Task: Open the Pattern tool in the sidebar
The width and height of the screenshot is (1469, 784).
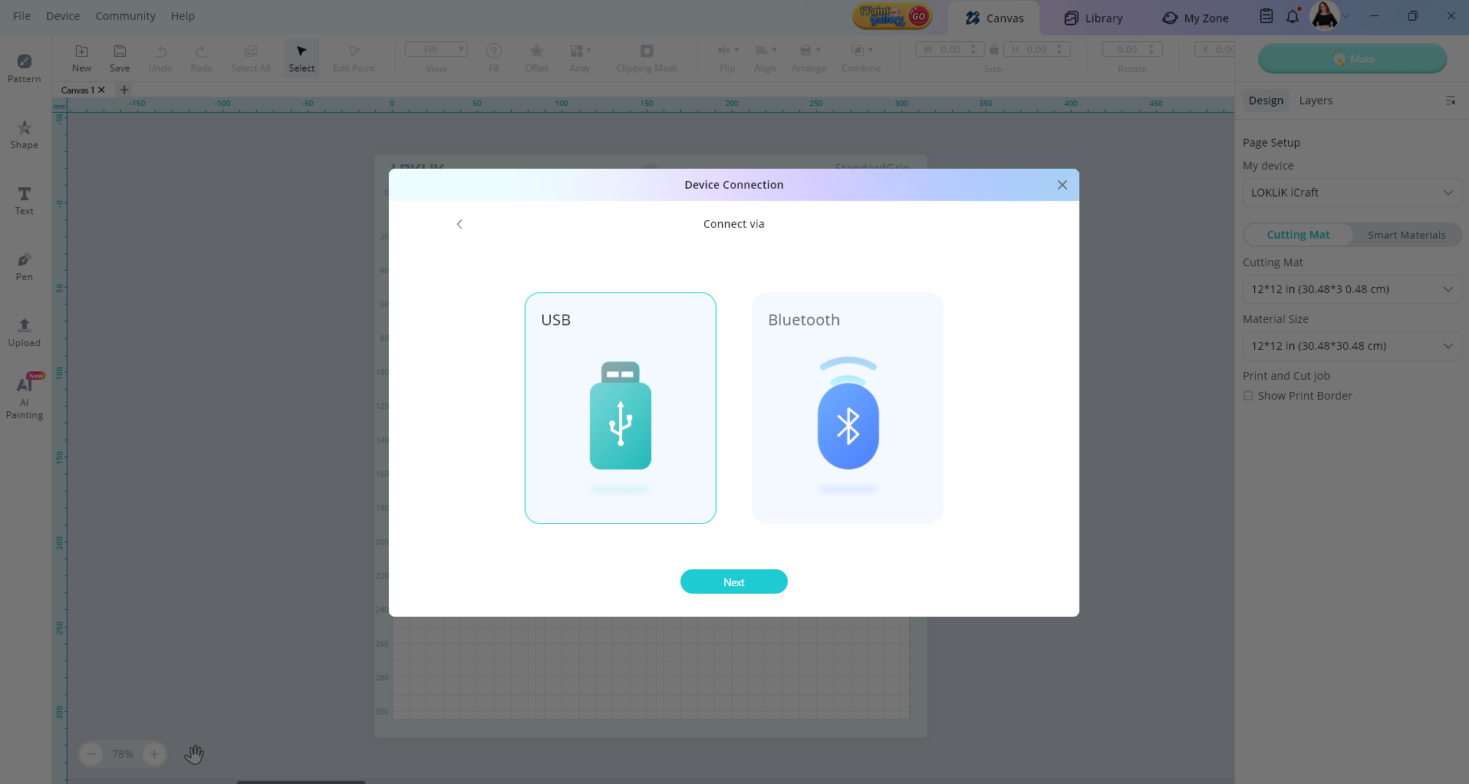Action: [x=25, y=68]
